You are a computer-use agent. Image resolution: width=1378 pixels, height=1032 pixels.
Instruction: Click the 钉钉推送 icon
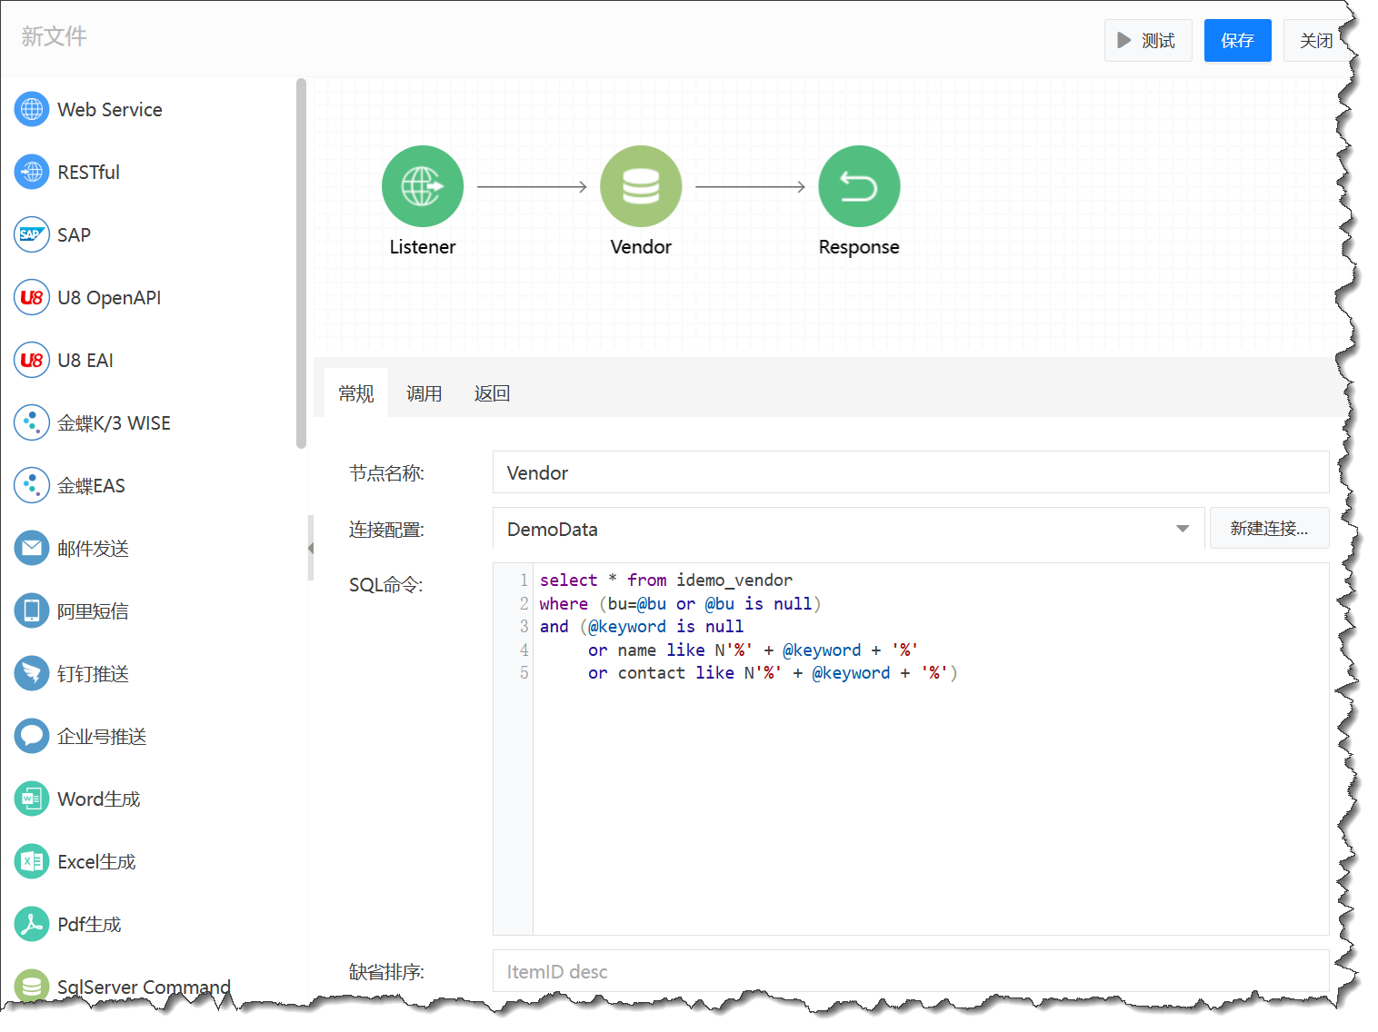coord(32,674)
